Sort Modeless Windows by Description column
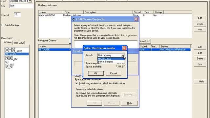Image resolution: width=210 pixels, height=118 pixels. pyautogui.click(x=108, y=12)
